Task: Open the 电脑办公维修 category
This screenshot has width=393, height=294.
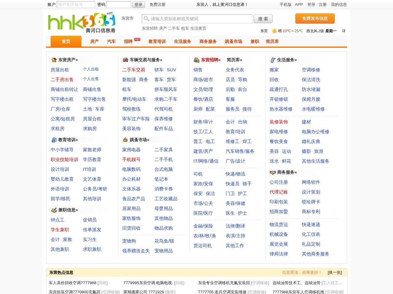Action: coord(316,132)
